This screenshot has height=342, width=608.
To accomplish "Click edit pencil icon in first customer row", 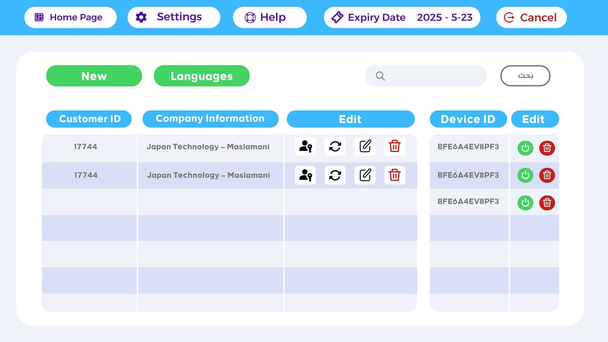I will pyautogui.click(x=365, y=146).
